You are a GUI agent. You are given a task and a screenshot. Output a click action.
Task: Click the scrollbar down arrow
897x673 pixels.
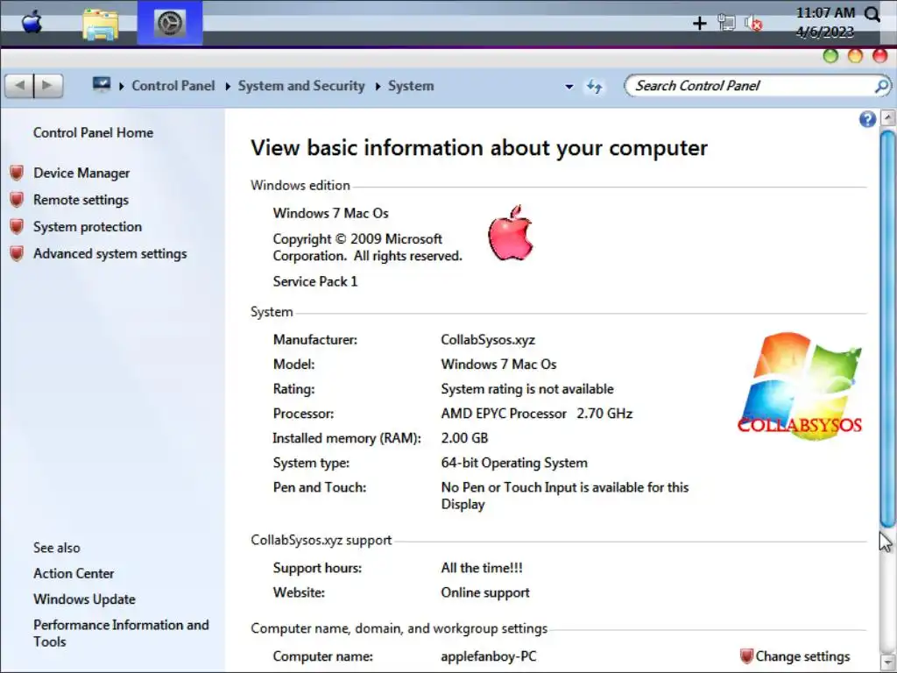click(x=888, y=662)
